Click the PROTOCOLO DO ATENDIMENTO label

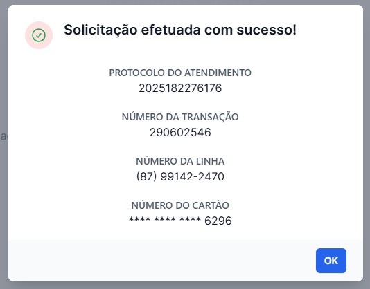tap(180, 73)
